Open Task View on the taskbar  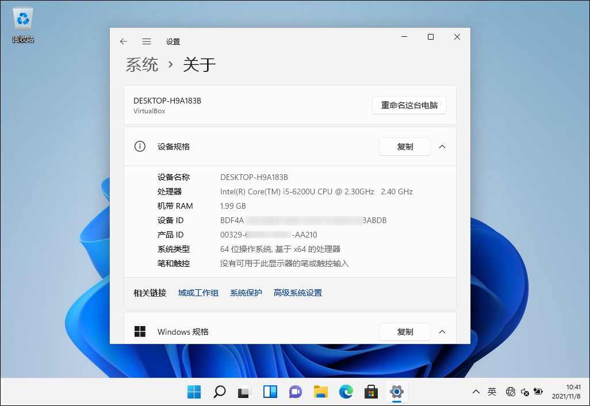pos(244,392)
